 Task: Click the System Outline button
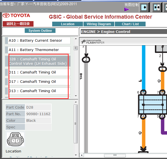click(x=40, y=31)
